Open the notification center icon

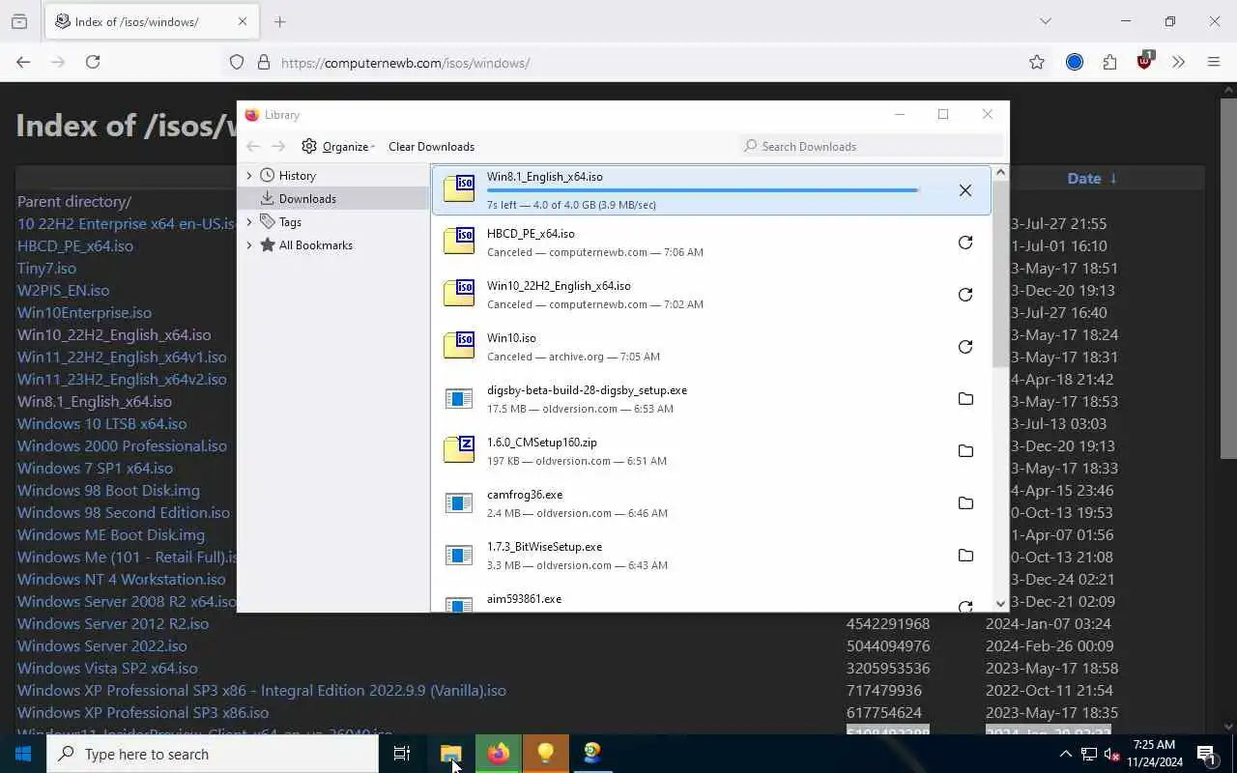pyautogui.click(x=1206, y=754)
